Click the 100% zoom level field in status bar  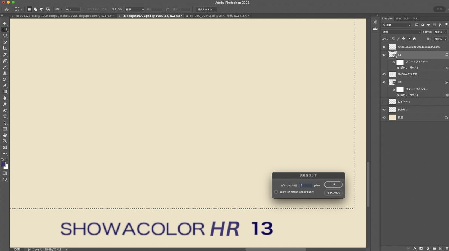[17, 249]
